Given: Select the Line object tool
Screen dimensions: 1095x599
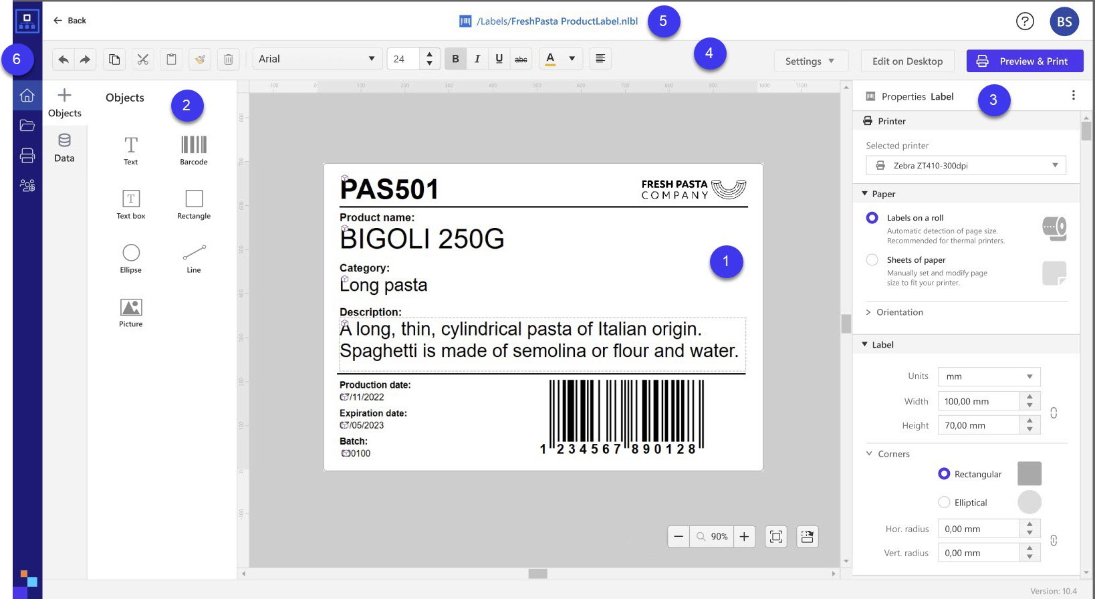Looking at the screenshot, I should 194,259.
